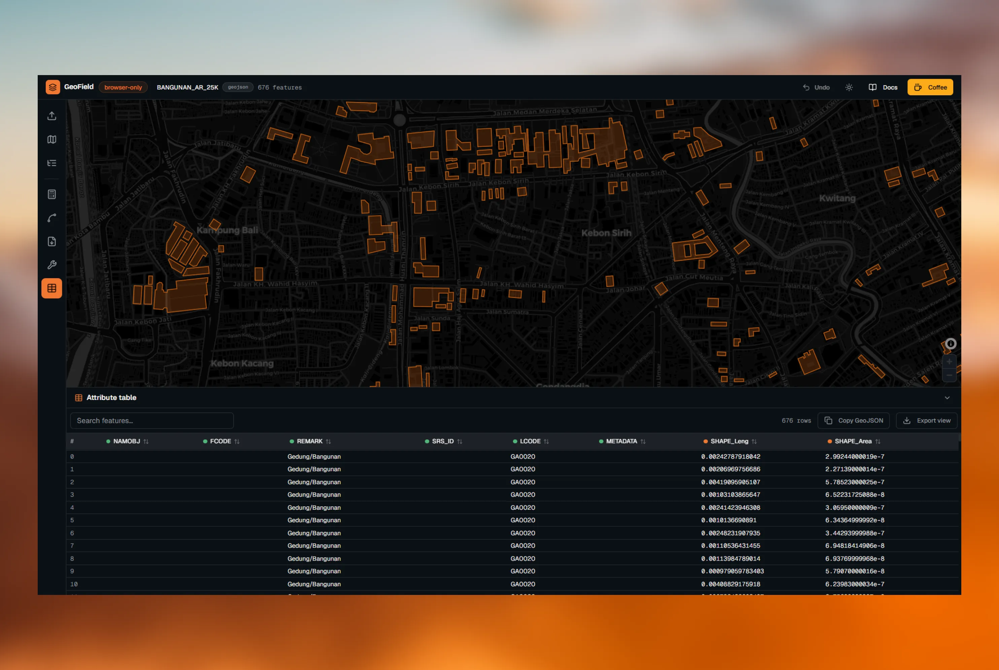
Task: Sort by the LCODE column
Action: tap(531, 441)
